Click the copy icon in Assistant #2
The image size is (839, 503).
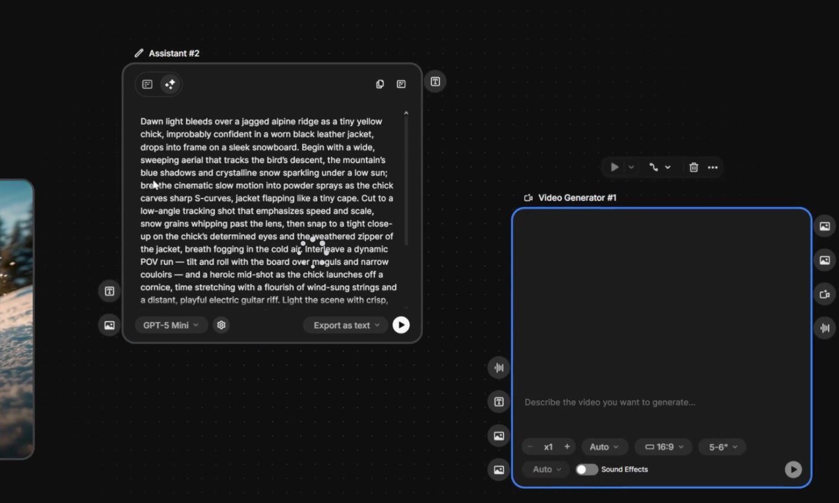(380, 84)
